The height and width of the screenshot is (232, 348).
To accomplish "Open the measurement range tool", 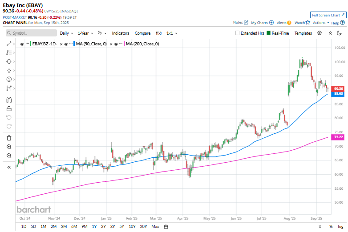I will (9, 88).
